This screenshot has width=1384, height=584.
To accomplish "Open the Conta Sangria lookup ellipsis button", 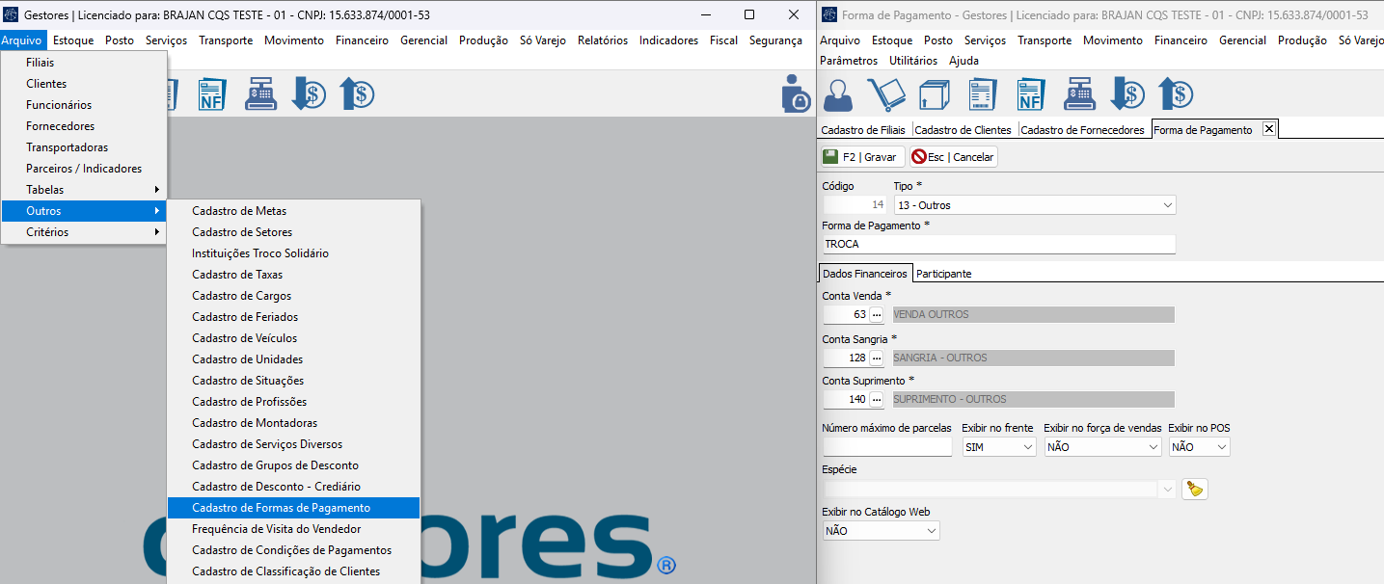I will tap(877, 358).
